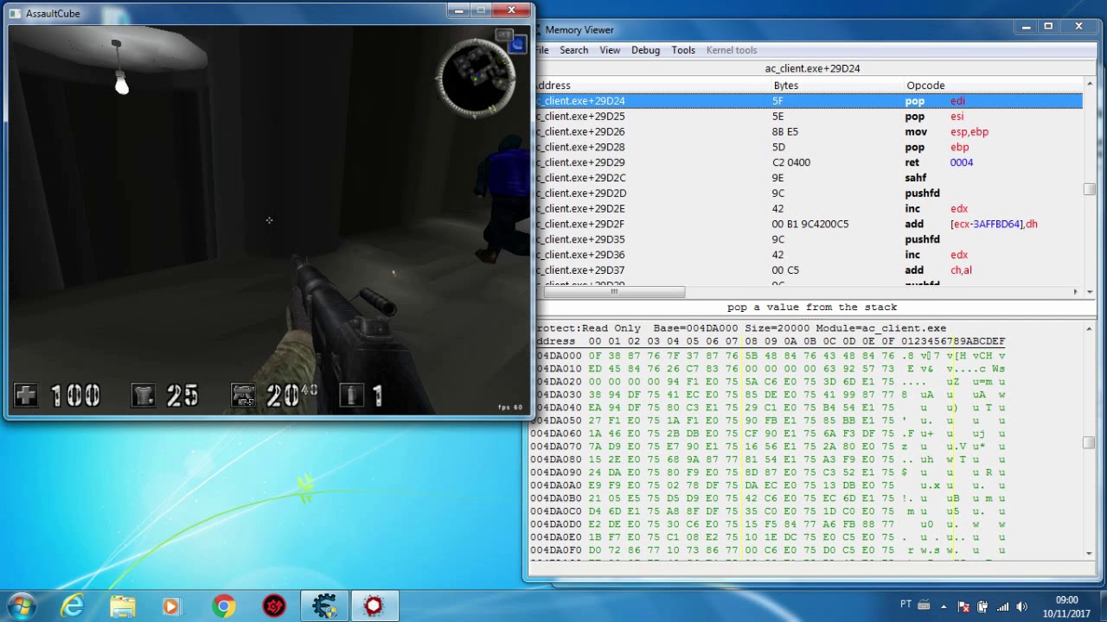1107x622 pixels.
Task: Select hex dump row 004DA050
Action: (x=768, y=421)
